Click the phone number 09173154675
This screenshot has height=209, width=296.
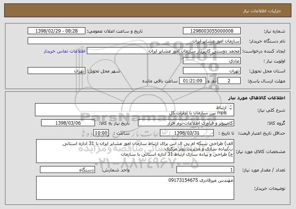pos(183,180)
